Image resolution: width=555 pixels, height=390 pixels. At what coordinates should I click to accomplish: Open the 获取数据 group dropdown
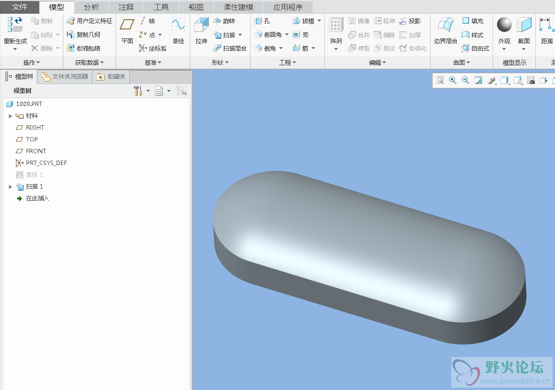pyautogui.click(x=89, y=62)
